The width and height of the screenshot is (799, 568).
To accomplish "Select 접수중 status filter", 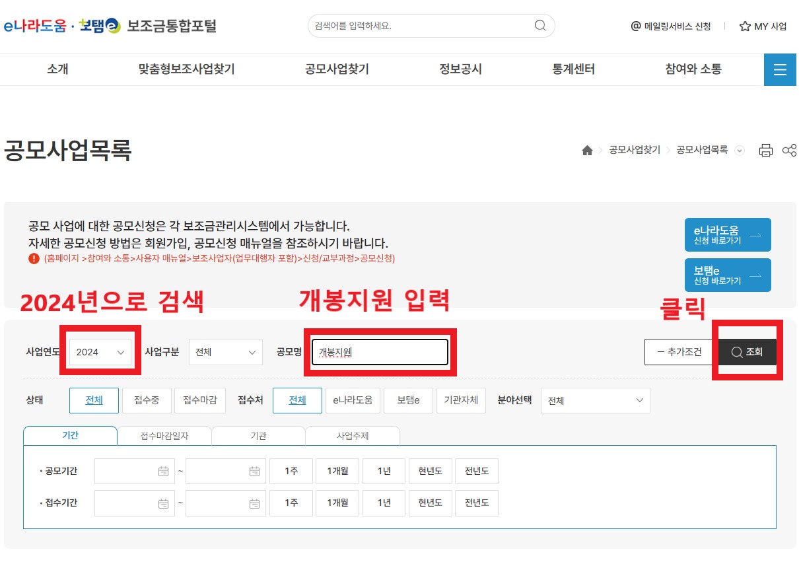I will [147, 400].
